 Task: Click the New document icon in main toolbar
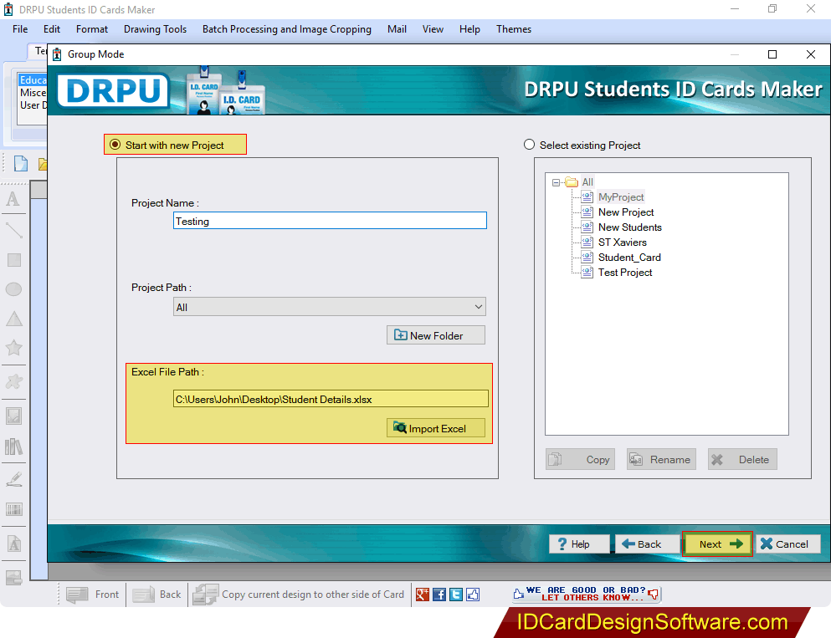(x=21, y=164)
